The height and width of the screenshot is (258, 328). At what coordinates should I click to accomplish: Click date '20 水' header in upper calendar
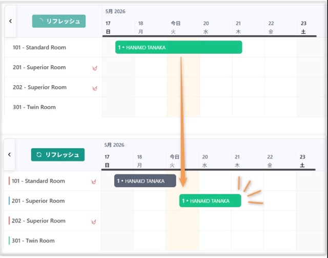click(206, 27)
